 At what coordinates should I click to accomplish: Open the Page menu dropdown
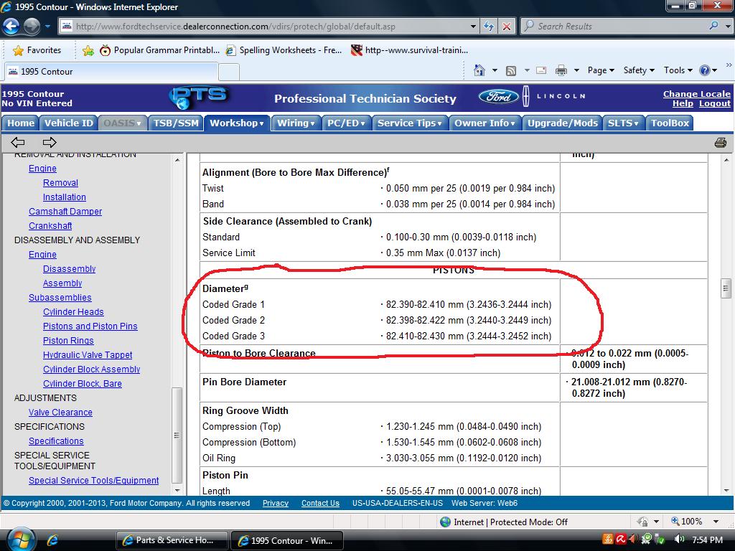[601, 70]
